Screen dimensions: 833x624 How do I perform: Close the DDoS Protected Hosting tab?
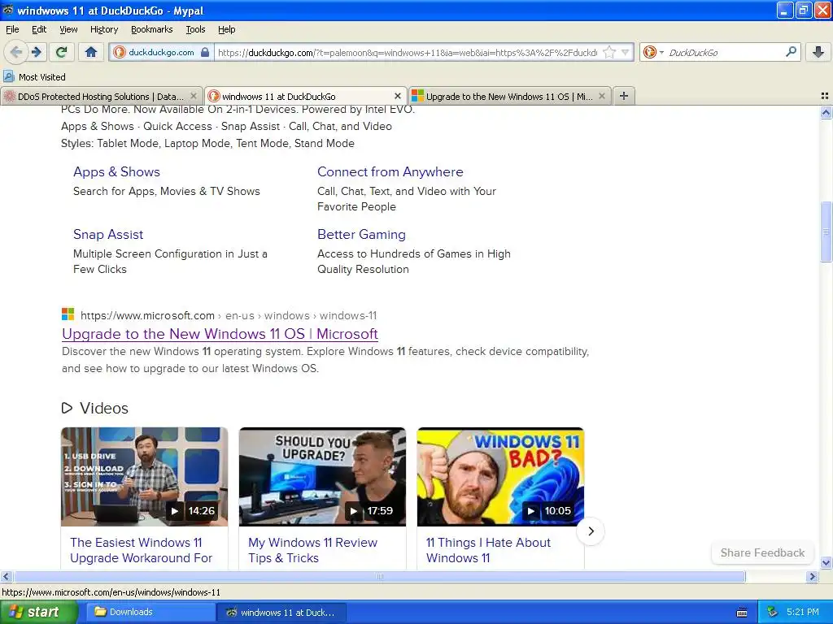pos(194,96)
